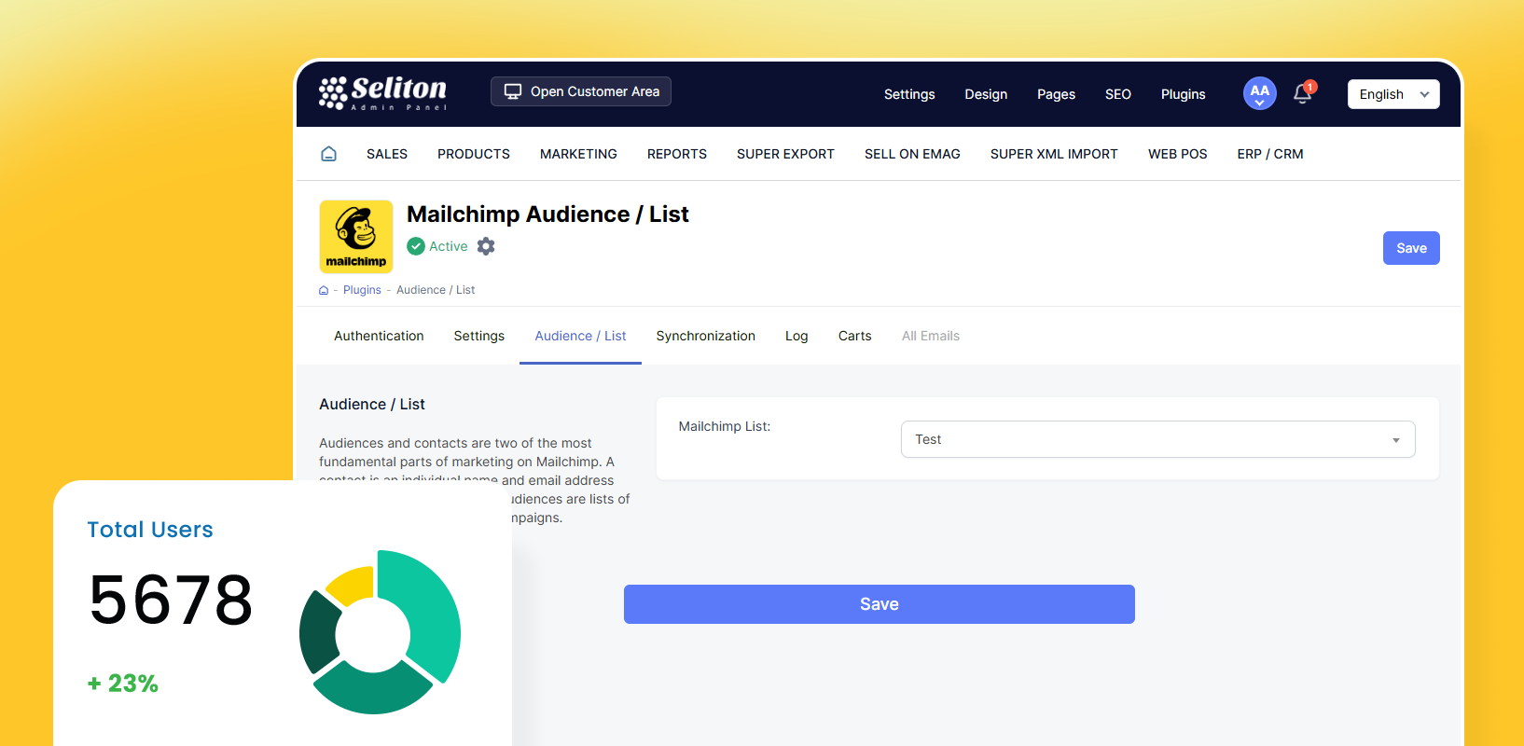Open the AA user avatar menu
The height and width of the screenshot is (746, 1524).
(x=1259, y=93)
